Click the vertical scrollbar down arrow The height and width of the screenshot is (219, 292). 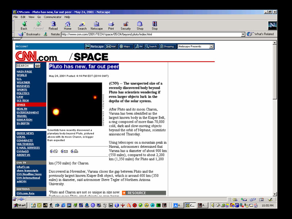pyautogui.click(x=275, y=194)
